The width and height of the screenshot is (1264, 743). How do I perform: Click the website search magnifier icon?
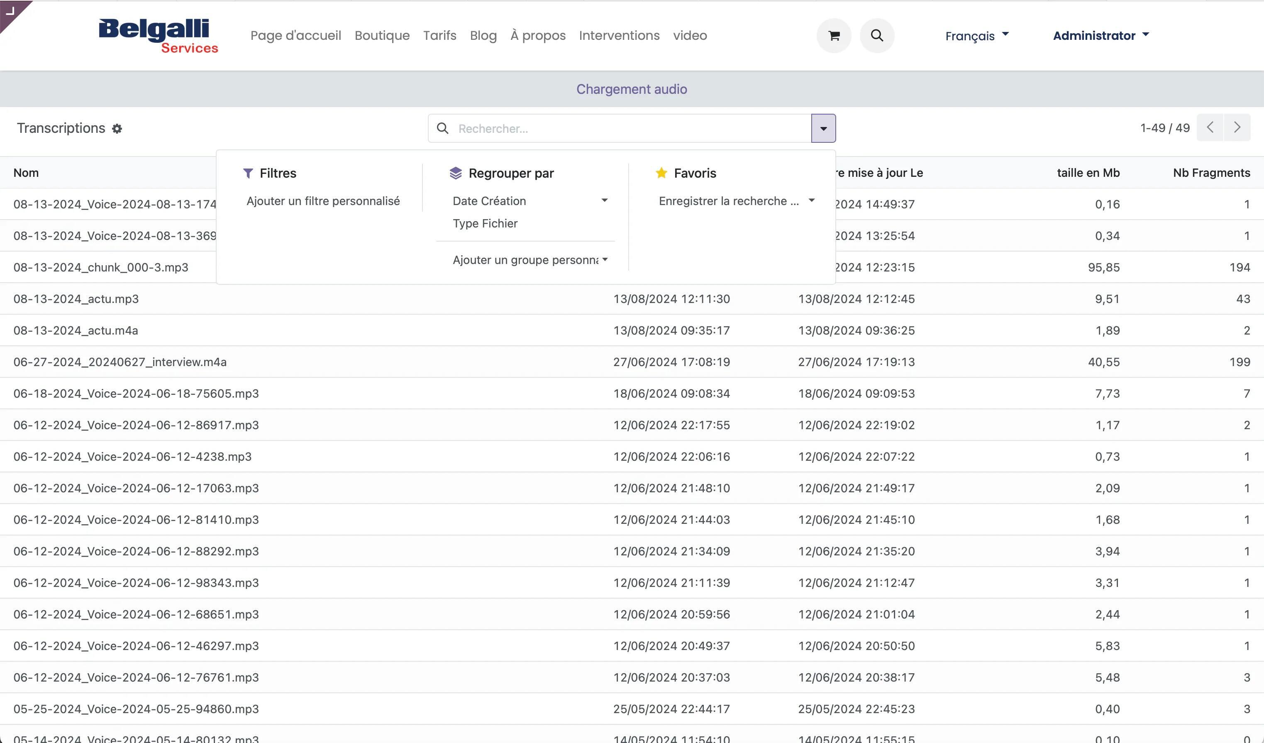click(x=877, y=36)
